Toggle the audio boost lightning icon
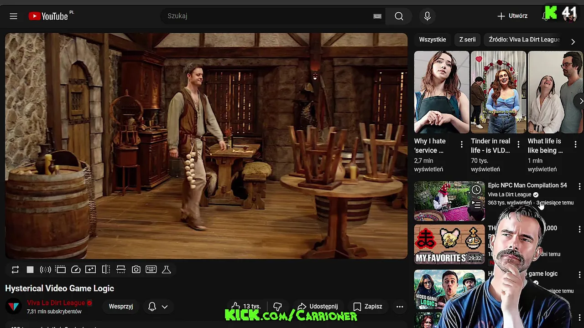This screenshot has width=584, height=328. tap(45, 270)
